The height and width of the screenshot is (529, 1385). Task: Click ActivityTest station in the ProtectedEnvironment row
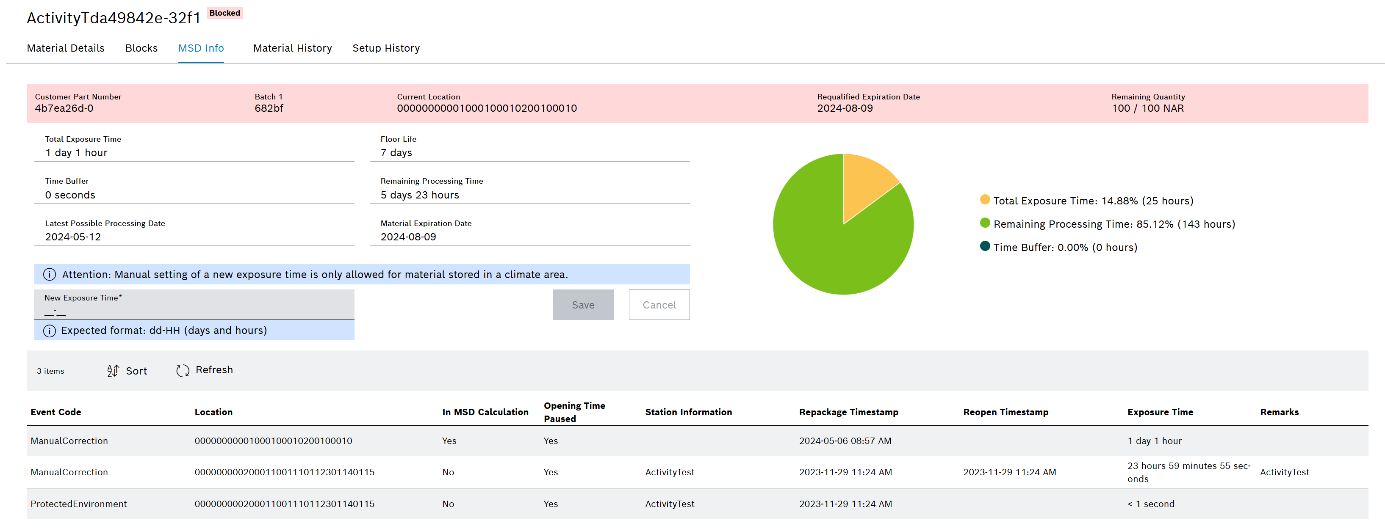click(669, 504)
